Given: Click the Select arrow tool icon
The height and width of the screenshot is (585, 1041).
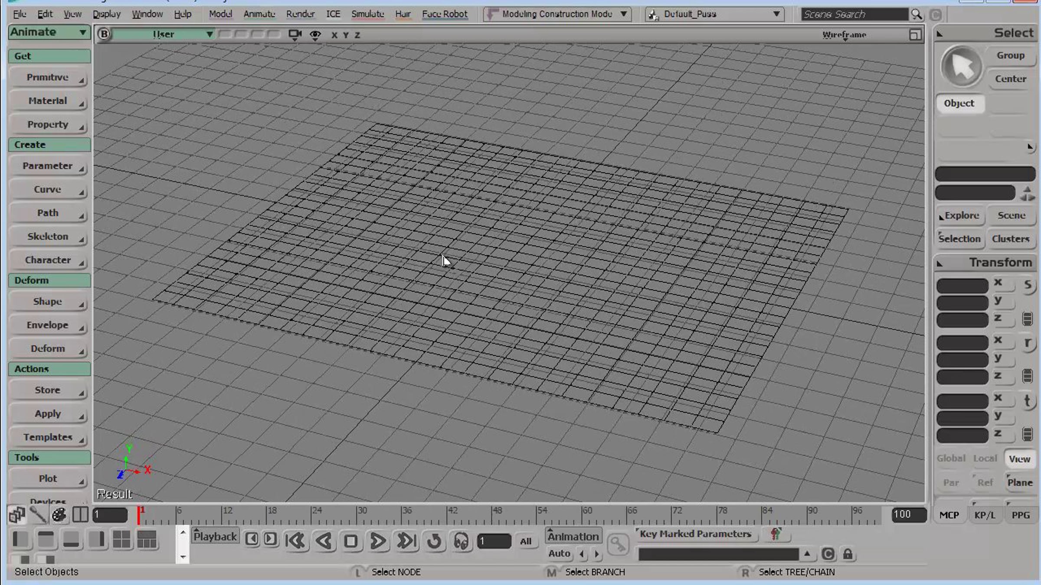Looking at the screenshot, I should click(x=961, y=67).
